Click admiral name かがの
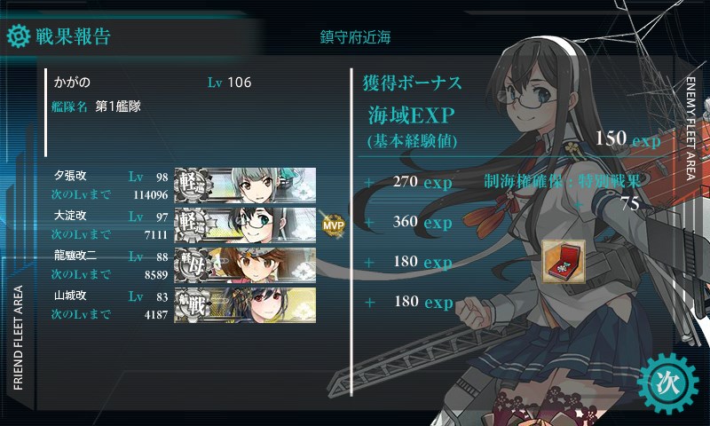 [72, 82]
